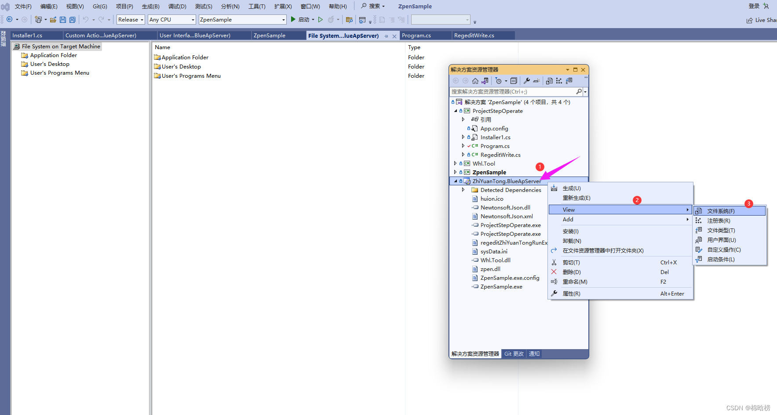Select 启动条件(L) from the View submenu
The width and height of the screenshot is (777, 415).
tap(730, 259)
